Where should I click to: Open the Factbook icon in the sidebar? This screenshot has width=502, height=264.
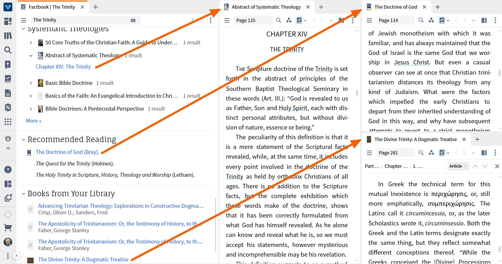click(x=8, y=79)
